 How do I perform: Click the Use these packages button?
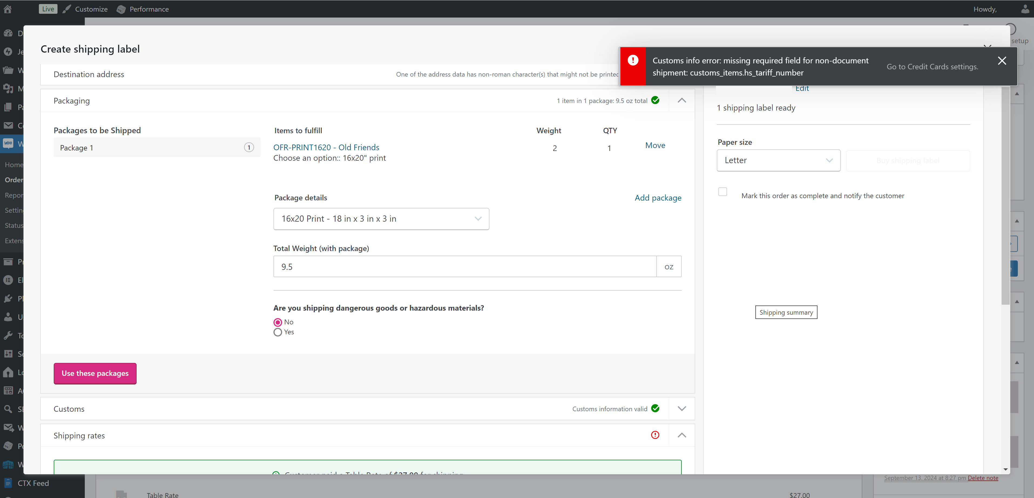(x=95, y=373)
